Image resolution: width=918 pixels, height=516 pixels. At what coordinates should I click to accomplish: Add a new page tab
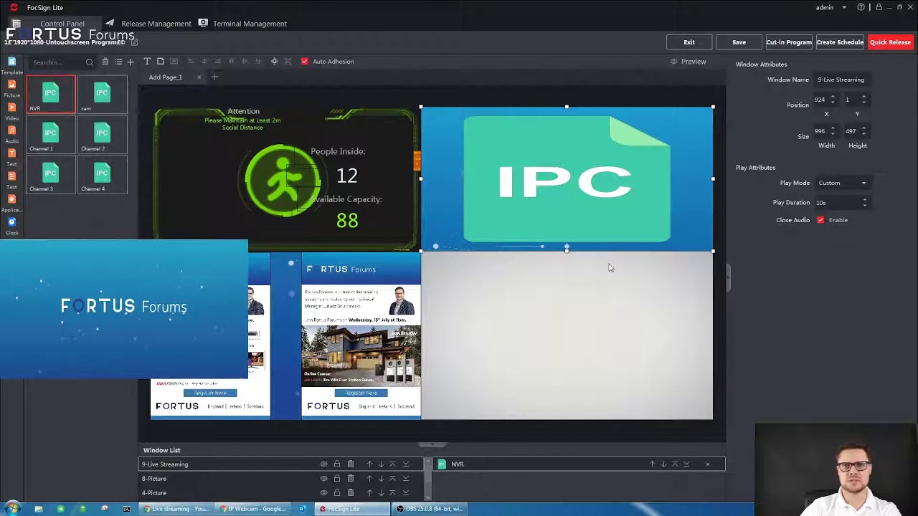pyautogui.click(x=214, y=77)
